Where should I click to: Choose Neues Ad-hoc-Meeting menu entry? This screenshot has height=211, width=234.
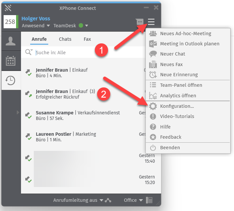pos(185,33)
